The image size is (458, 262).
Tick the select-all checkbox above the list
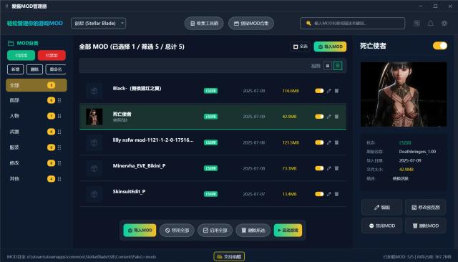pos(296,47)
